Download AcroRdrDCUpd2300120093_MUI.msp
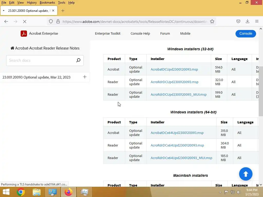The image size is (263, 197). pos(179,94)
